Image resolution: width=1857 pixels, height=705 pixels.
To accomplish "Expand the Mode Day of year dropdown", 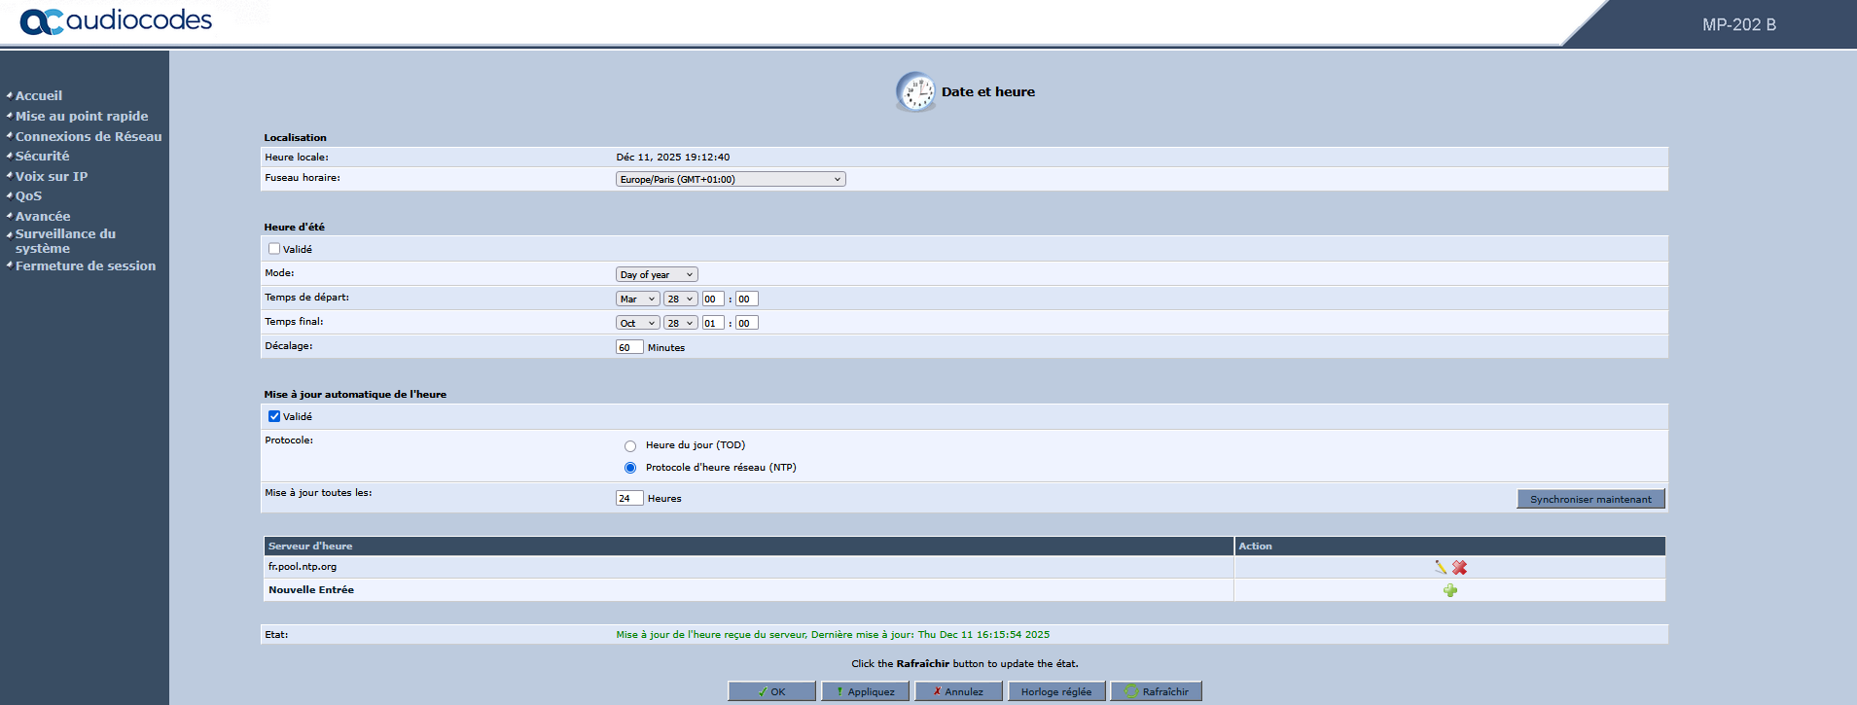I will coord(656,274).
